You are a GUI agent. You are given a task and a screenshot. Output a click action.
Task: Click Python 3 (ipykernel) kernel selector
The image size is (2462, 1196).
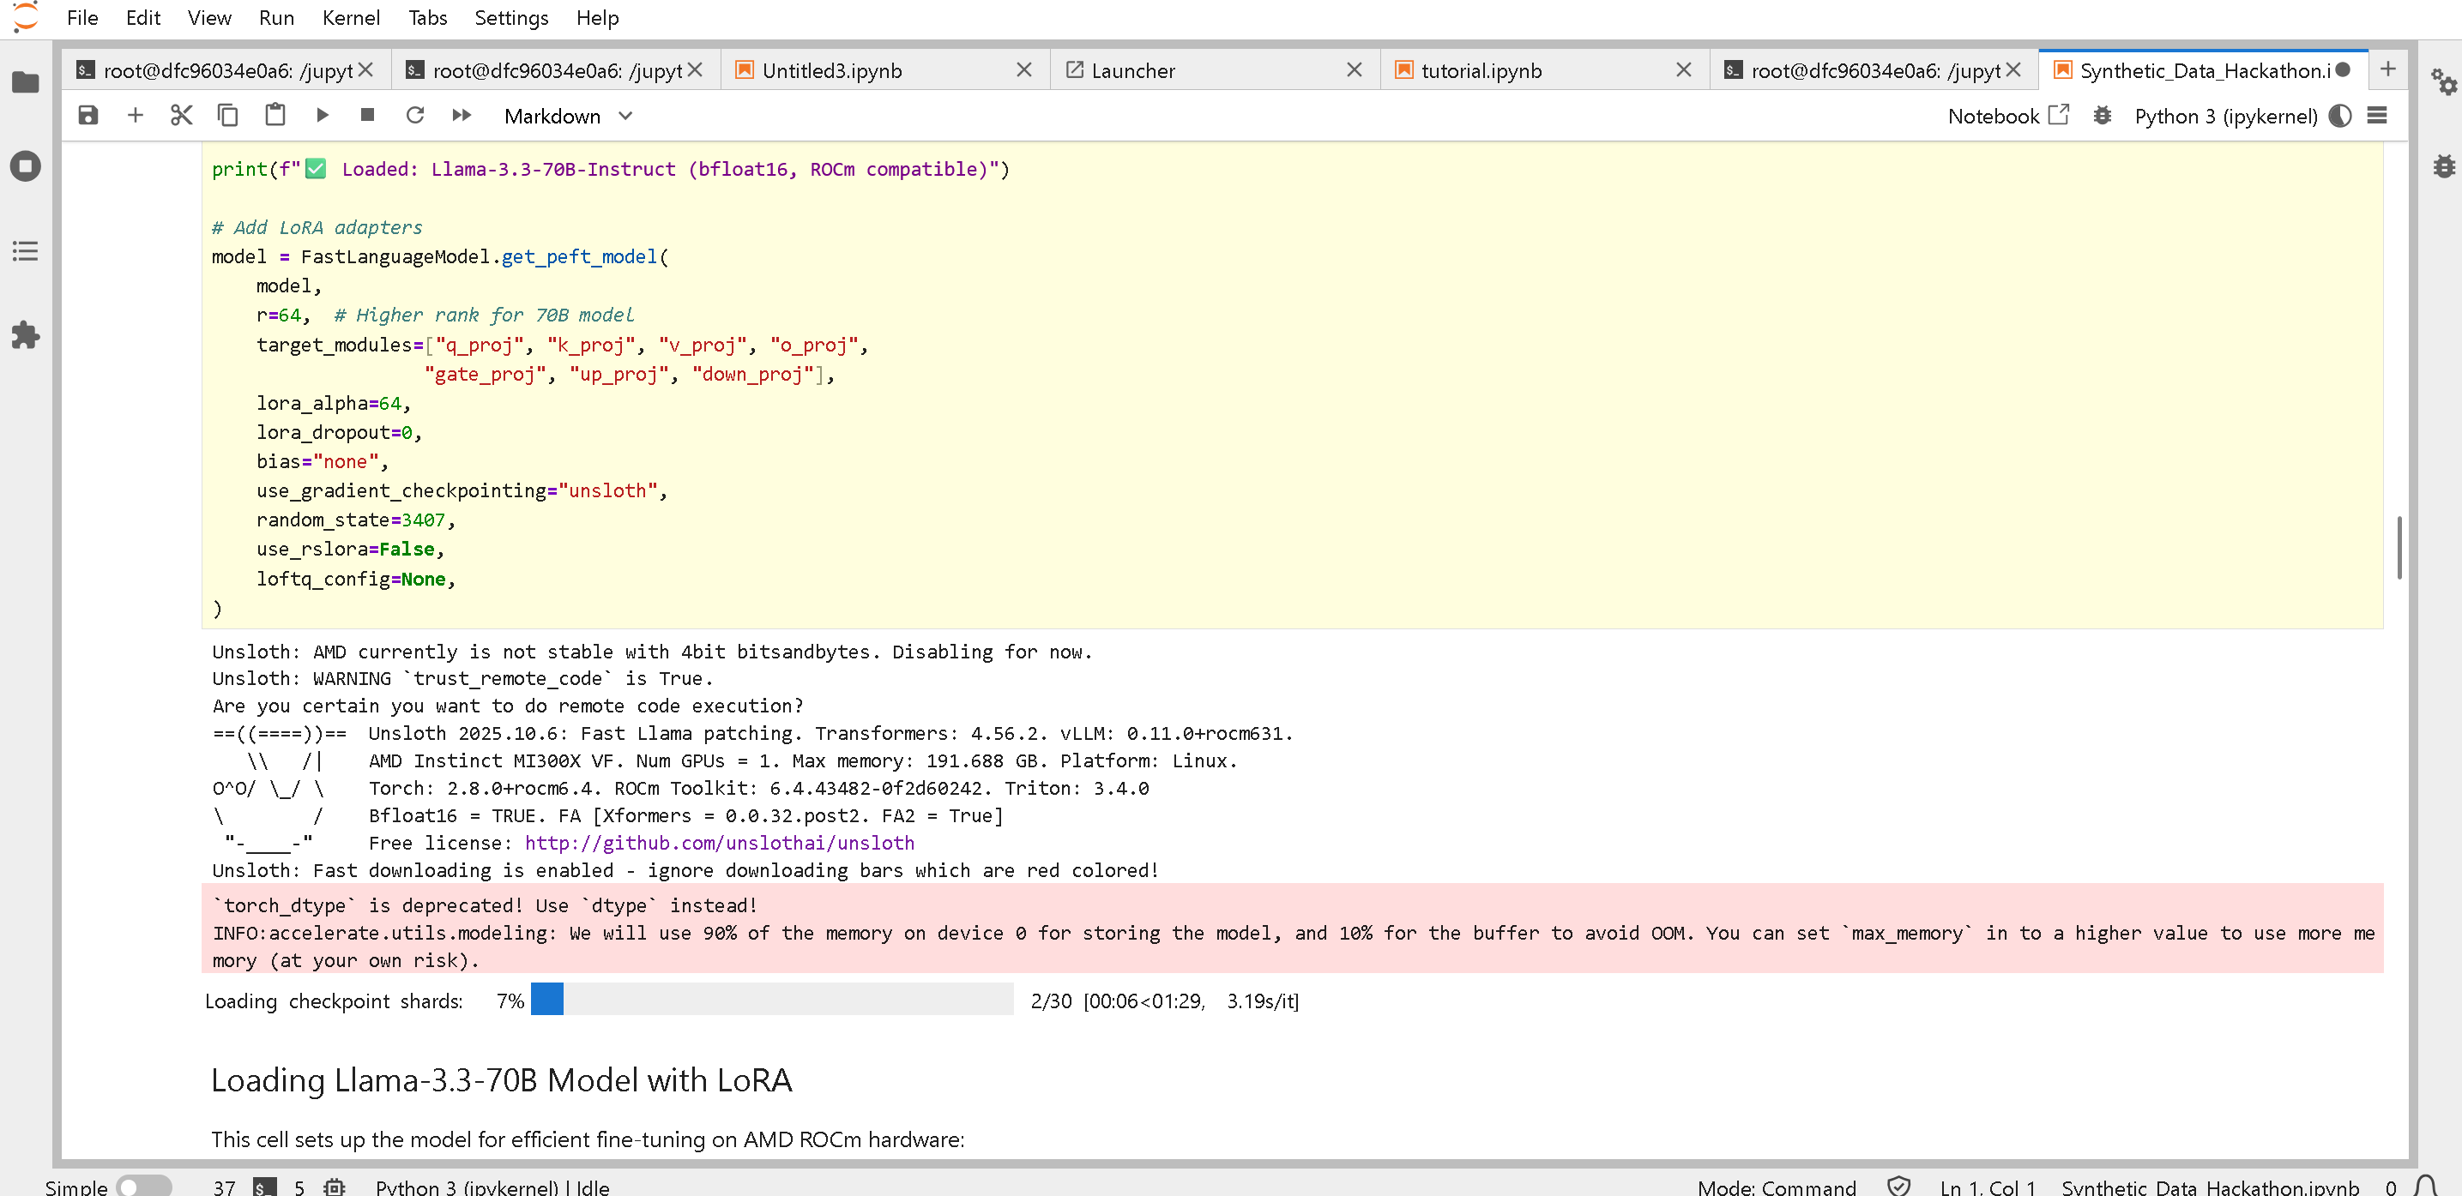pyautogui.click(x=2225, y=117)
